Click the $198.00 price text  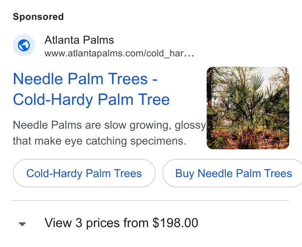pyautogui.click(x=175, y=223)
